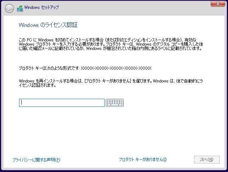228x172 pixels.
Task: Click the 次へ(N) button
Action: tap(207, 160)
